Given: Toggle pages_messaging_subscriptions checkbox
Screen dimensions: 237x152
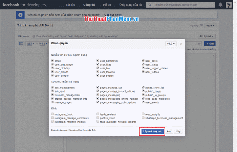Looking at the screenshot, I should tap(98, 102).
